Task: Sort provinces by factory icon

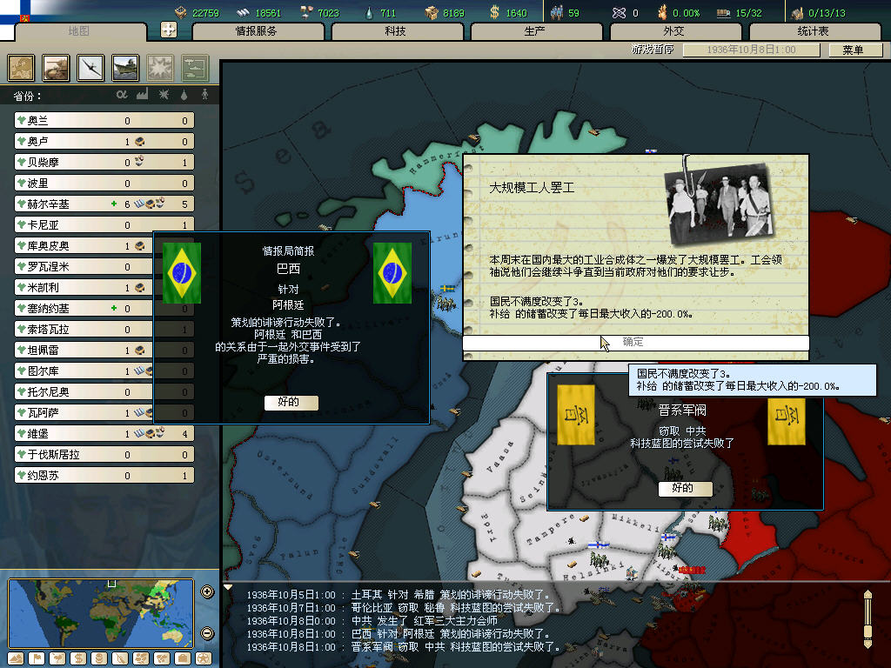Action: (143, 94)
